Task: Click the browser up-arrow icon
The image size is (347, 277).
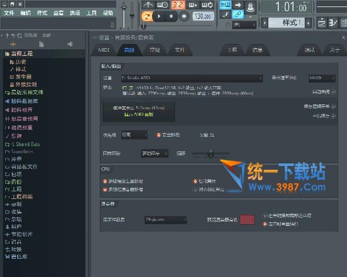Action: click(7, 35)
